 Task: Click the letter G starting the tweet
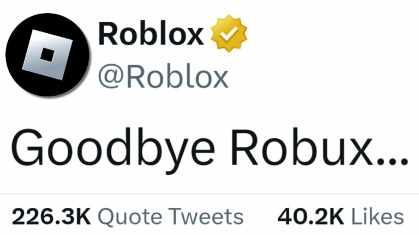(x=27, y=147)
